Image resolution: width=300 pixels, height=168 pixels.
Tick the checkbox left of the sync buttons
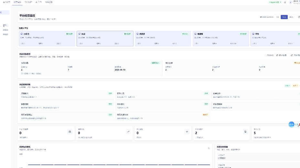tap(265, 55)
